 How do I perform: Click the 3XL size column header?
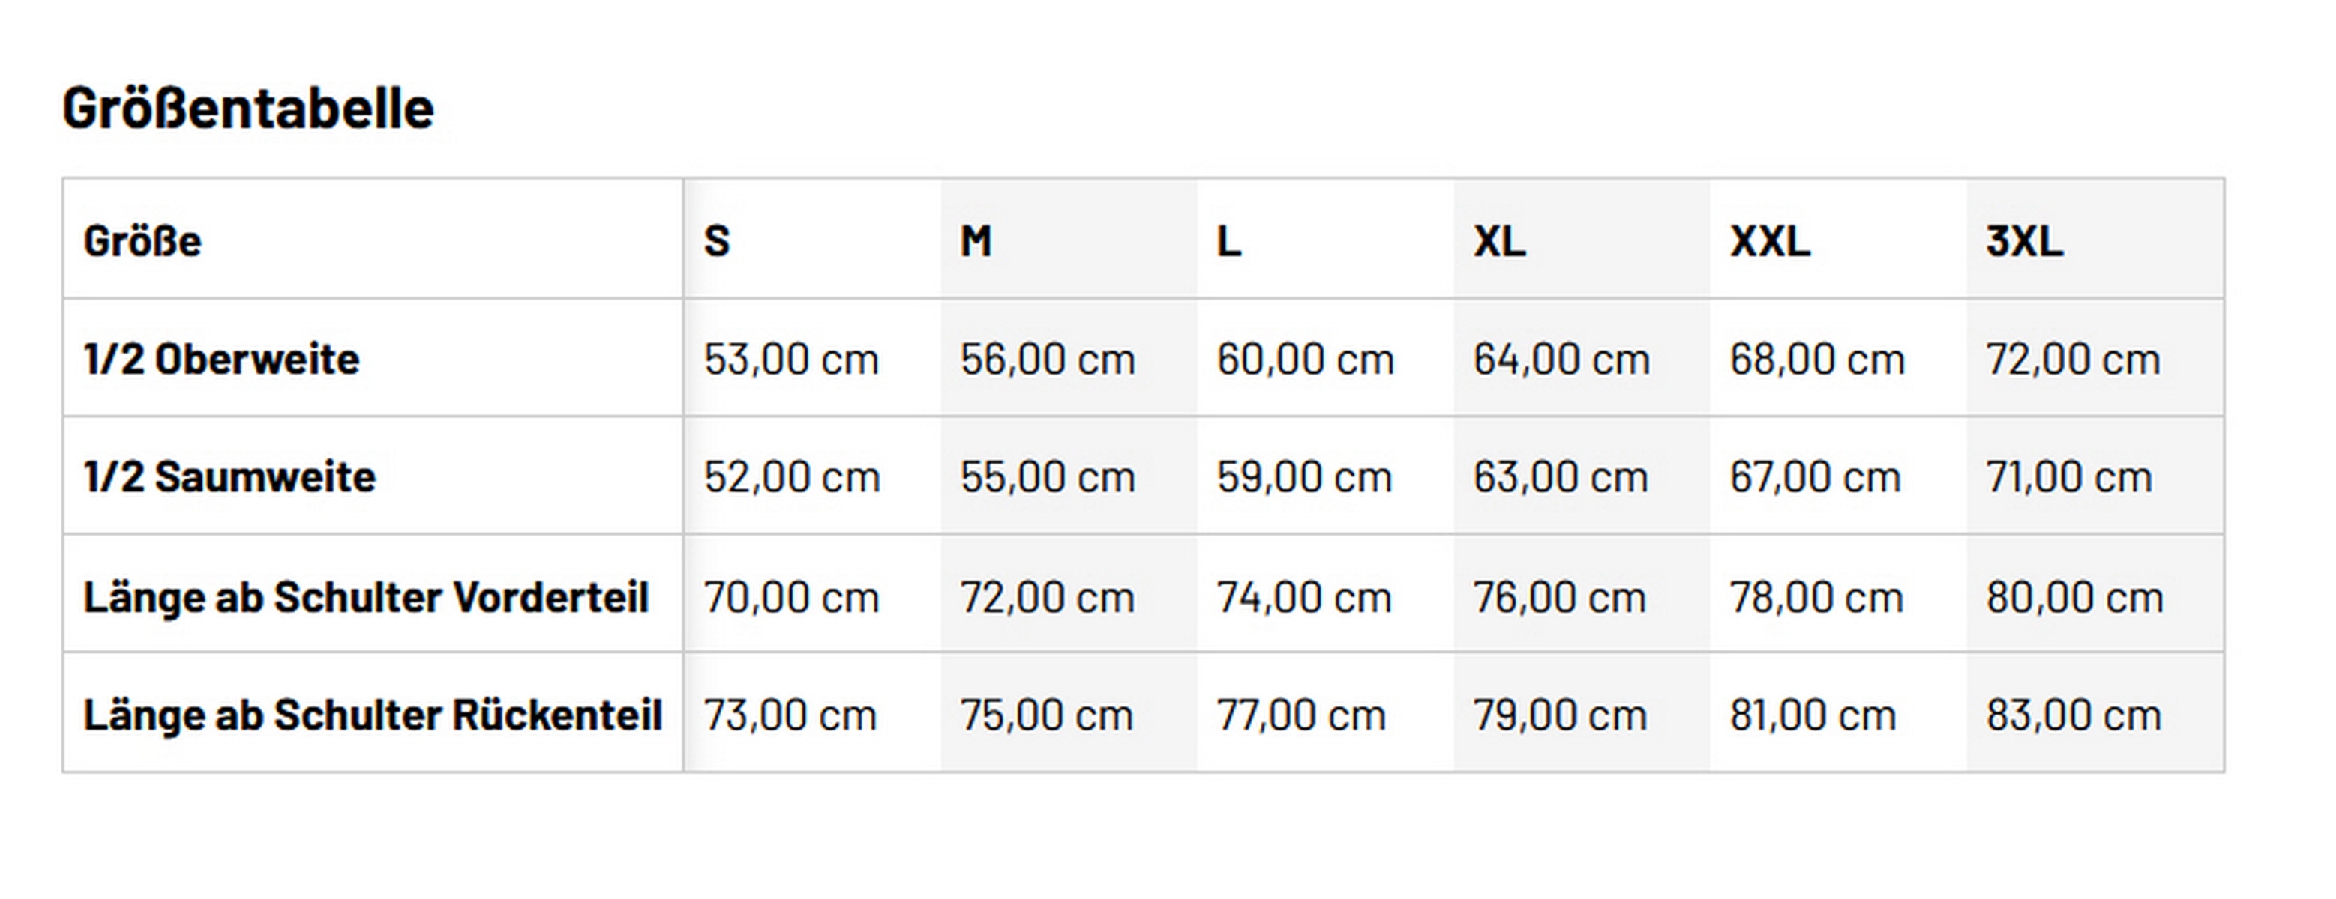(2024, 241)
